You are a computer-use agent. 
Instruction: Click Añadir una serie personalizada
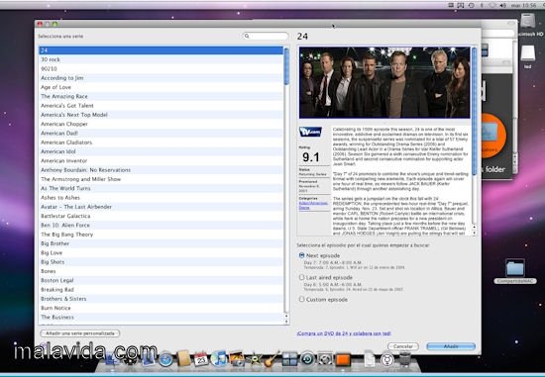(x=80, y=333)
